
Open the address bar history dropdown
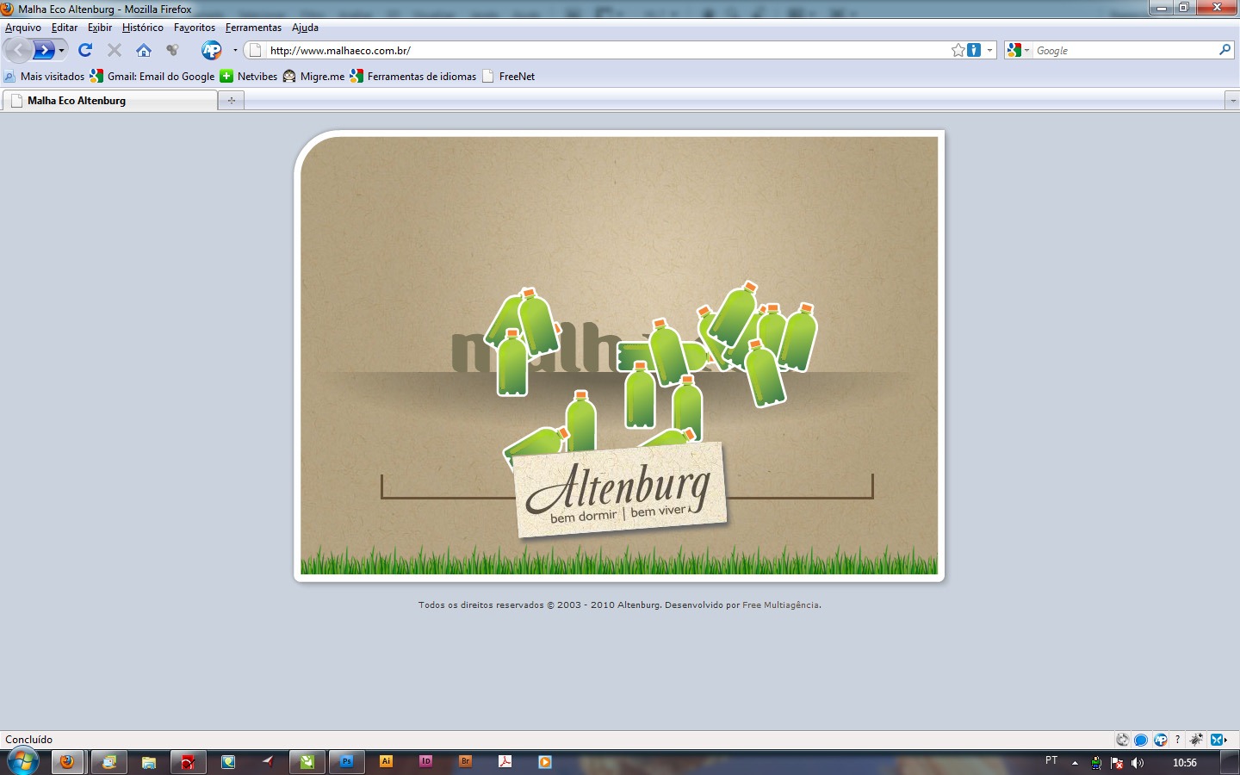click(x=989, y=51)
